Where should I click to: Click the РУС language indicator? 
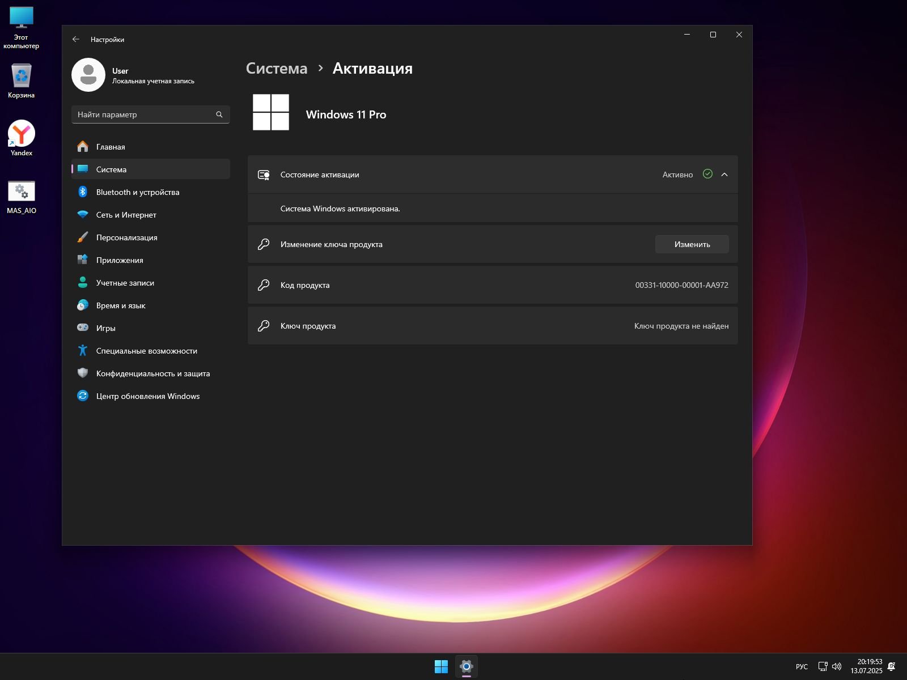pyautogui.click(x=802, y=666)
